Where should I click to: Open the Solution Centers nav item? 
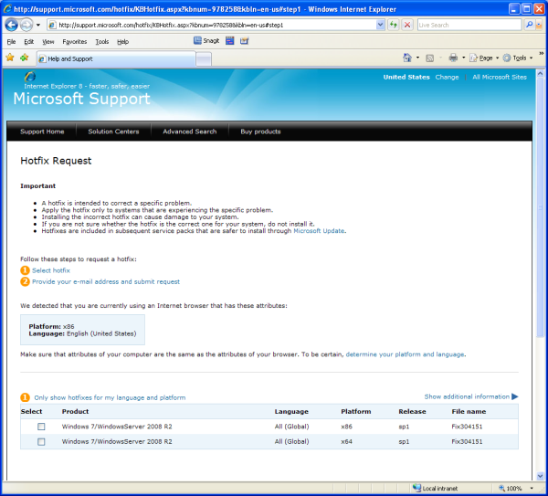coord(113,132)
